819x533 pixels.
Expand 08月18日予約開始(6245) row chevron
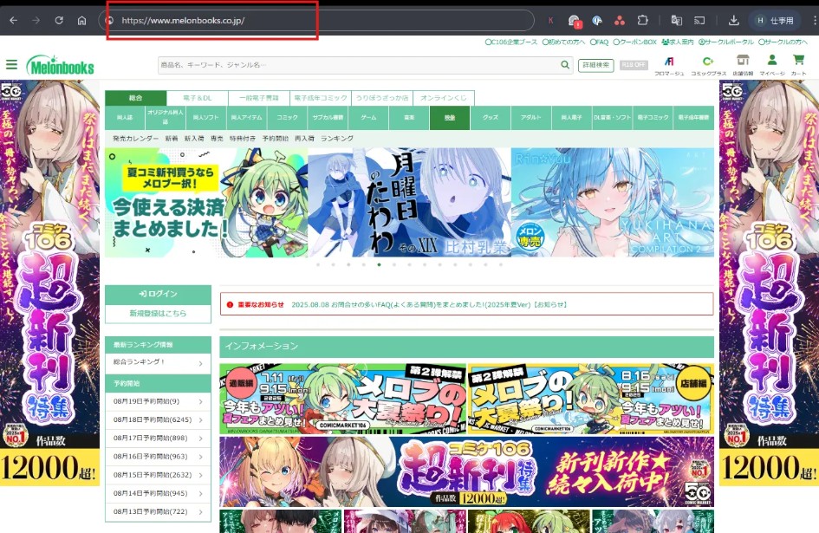pos(200,419)
